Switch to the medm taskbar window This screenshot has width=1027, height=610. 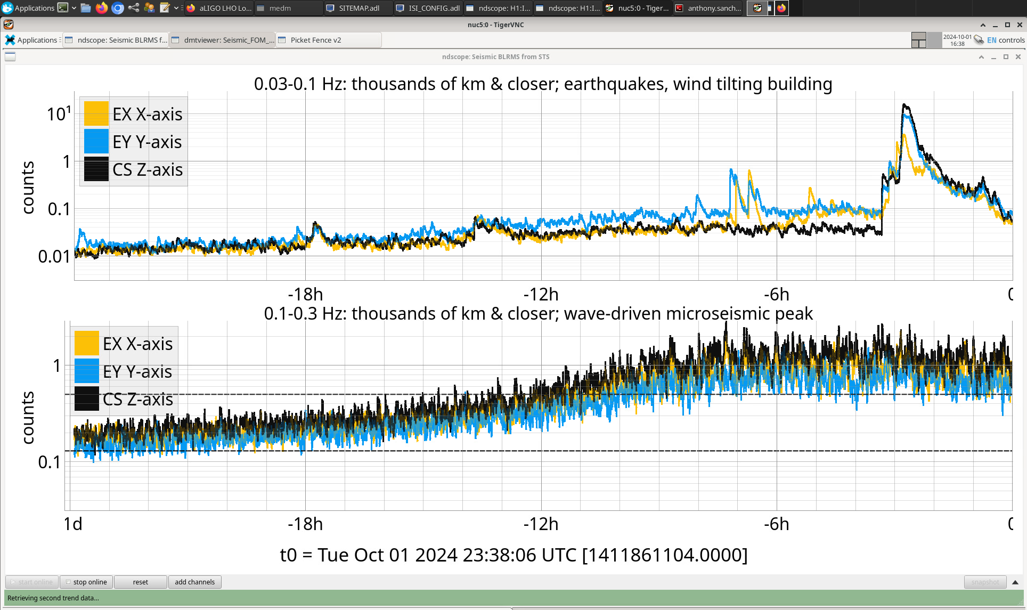coord(288,8)
